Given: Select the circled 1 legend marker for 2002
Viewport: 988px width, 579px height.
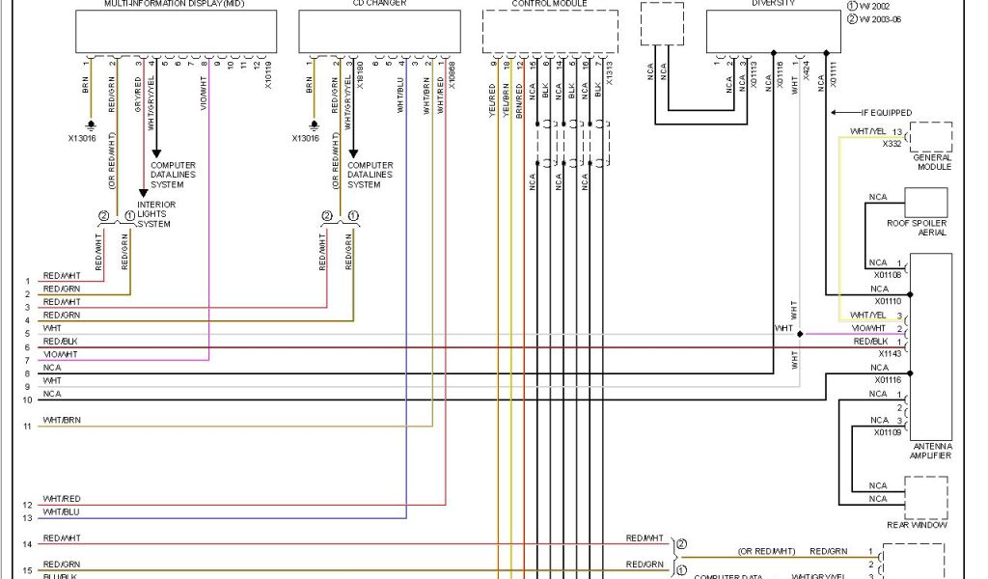Looking at the screenshot, I should (x=852, y=6).
